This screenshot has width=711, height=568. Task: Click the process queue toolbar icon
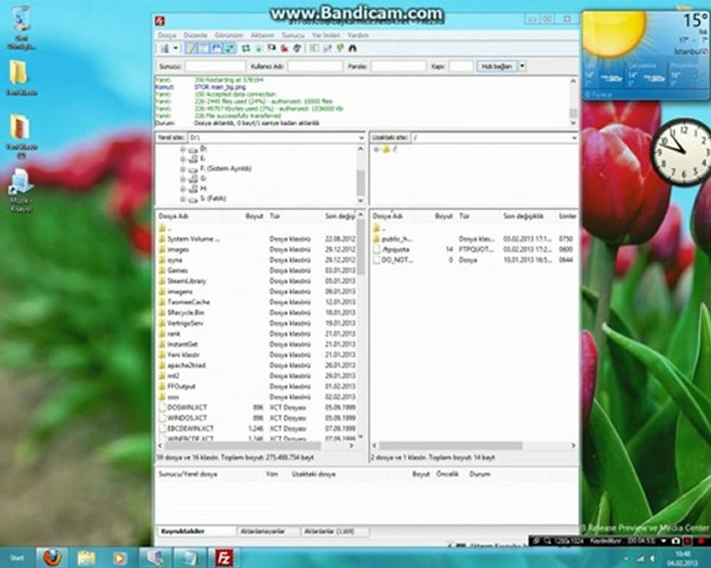[258, 48]
